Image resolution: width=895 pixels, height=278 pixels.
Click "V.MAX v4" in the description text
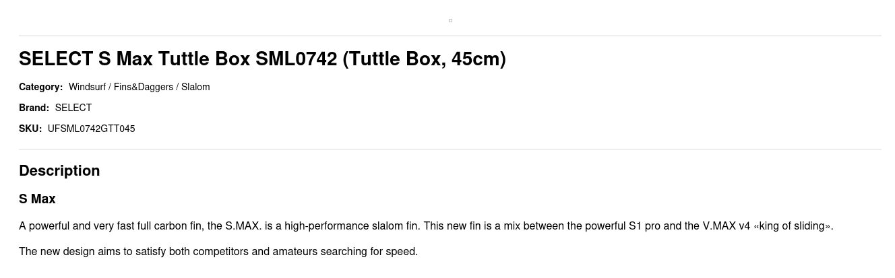click(x=726, y=226)
